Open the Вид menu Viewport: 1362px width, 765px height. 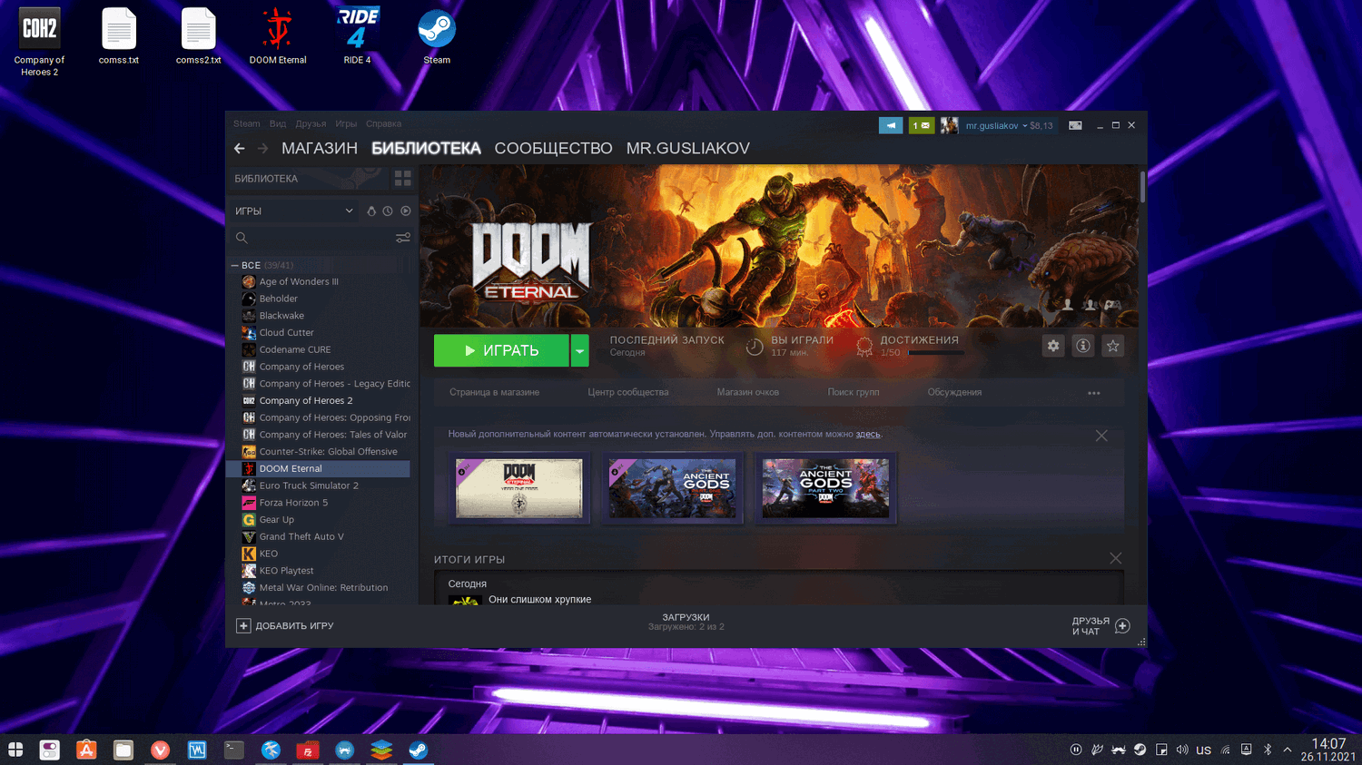point(278,124)
